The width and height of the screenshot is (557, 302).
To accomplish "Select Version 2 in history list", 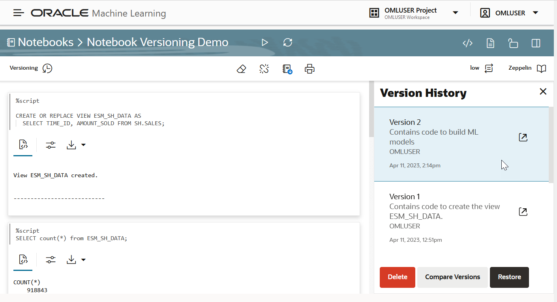I will pyautogui.click(x=461, y=144).
